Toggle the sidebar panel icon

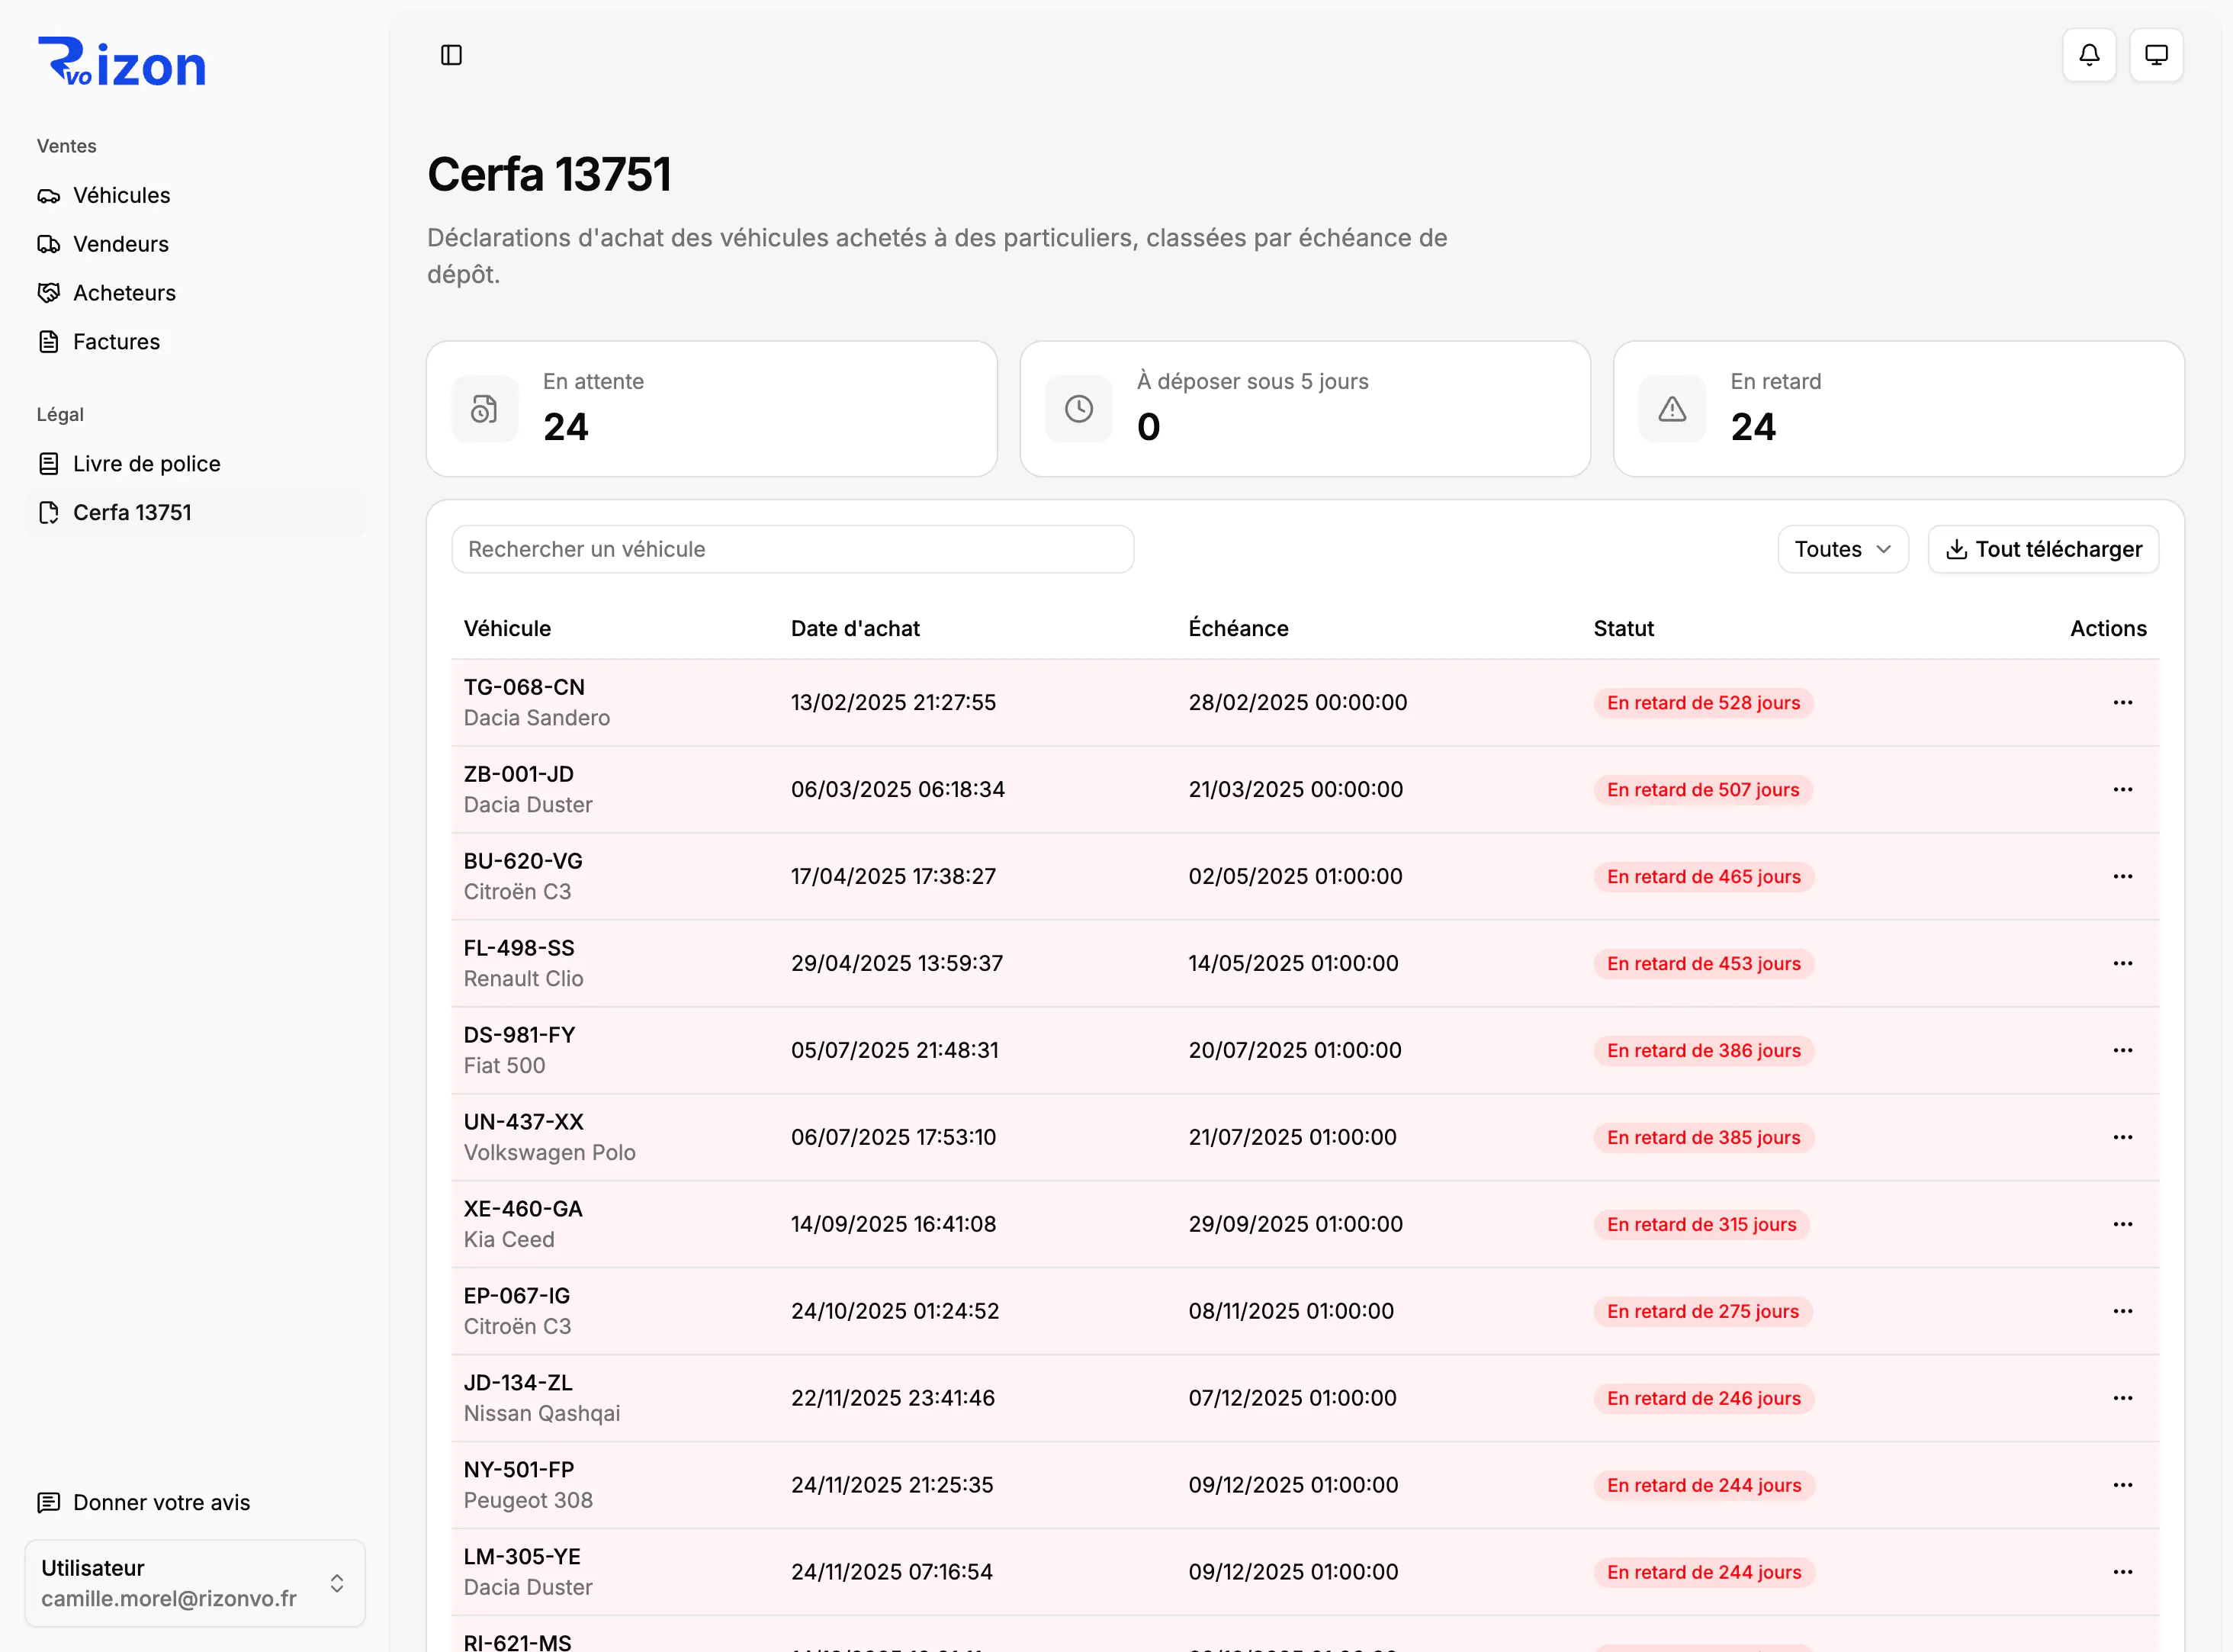tap(451, 55)
